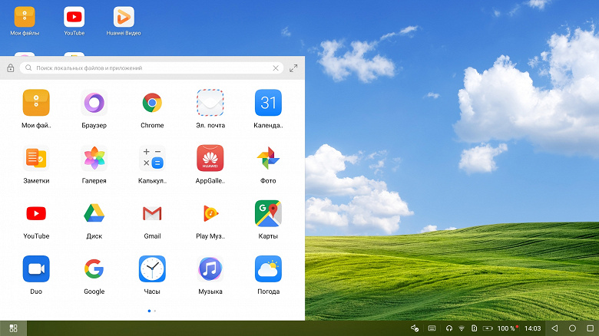The height and width of the screenshot is (336, 599).
Task: Launch the Заметки notes app
Action: click(36, 158)
